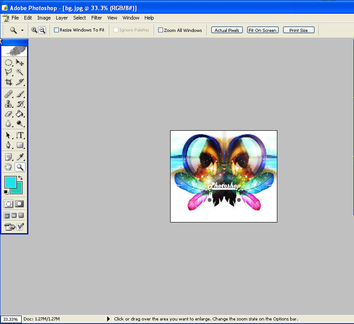Select the Paint Bucket tool
The image size is (354, 324).
(x=20, y=114)
